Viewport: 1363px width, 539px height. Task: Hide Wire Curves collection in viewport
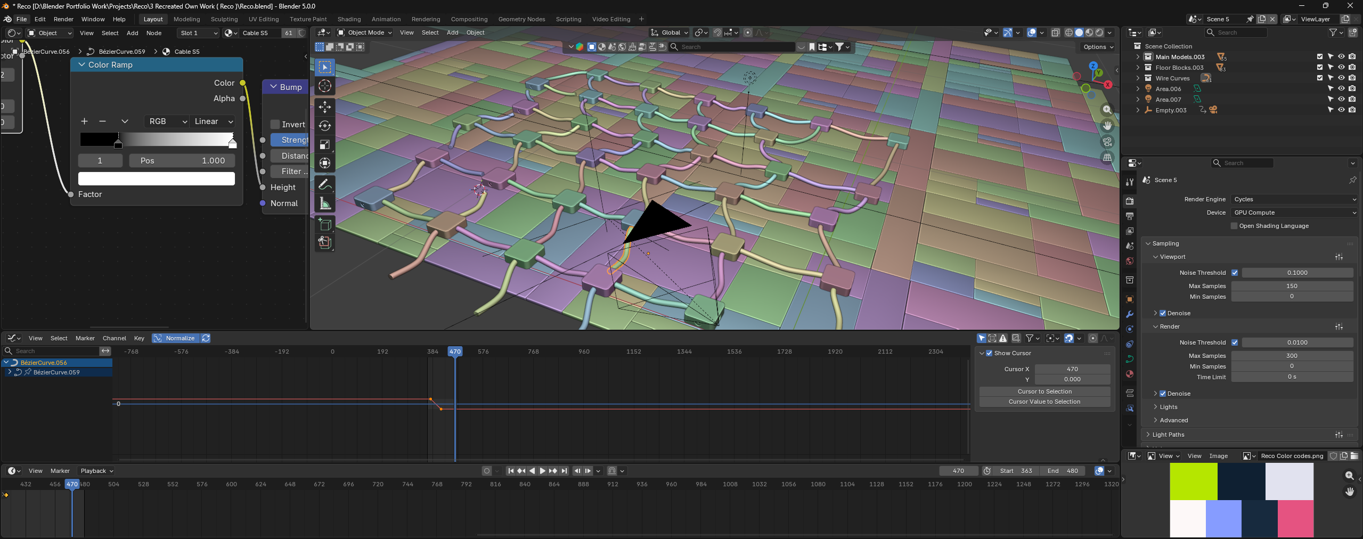tap(1341, 78)
